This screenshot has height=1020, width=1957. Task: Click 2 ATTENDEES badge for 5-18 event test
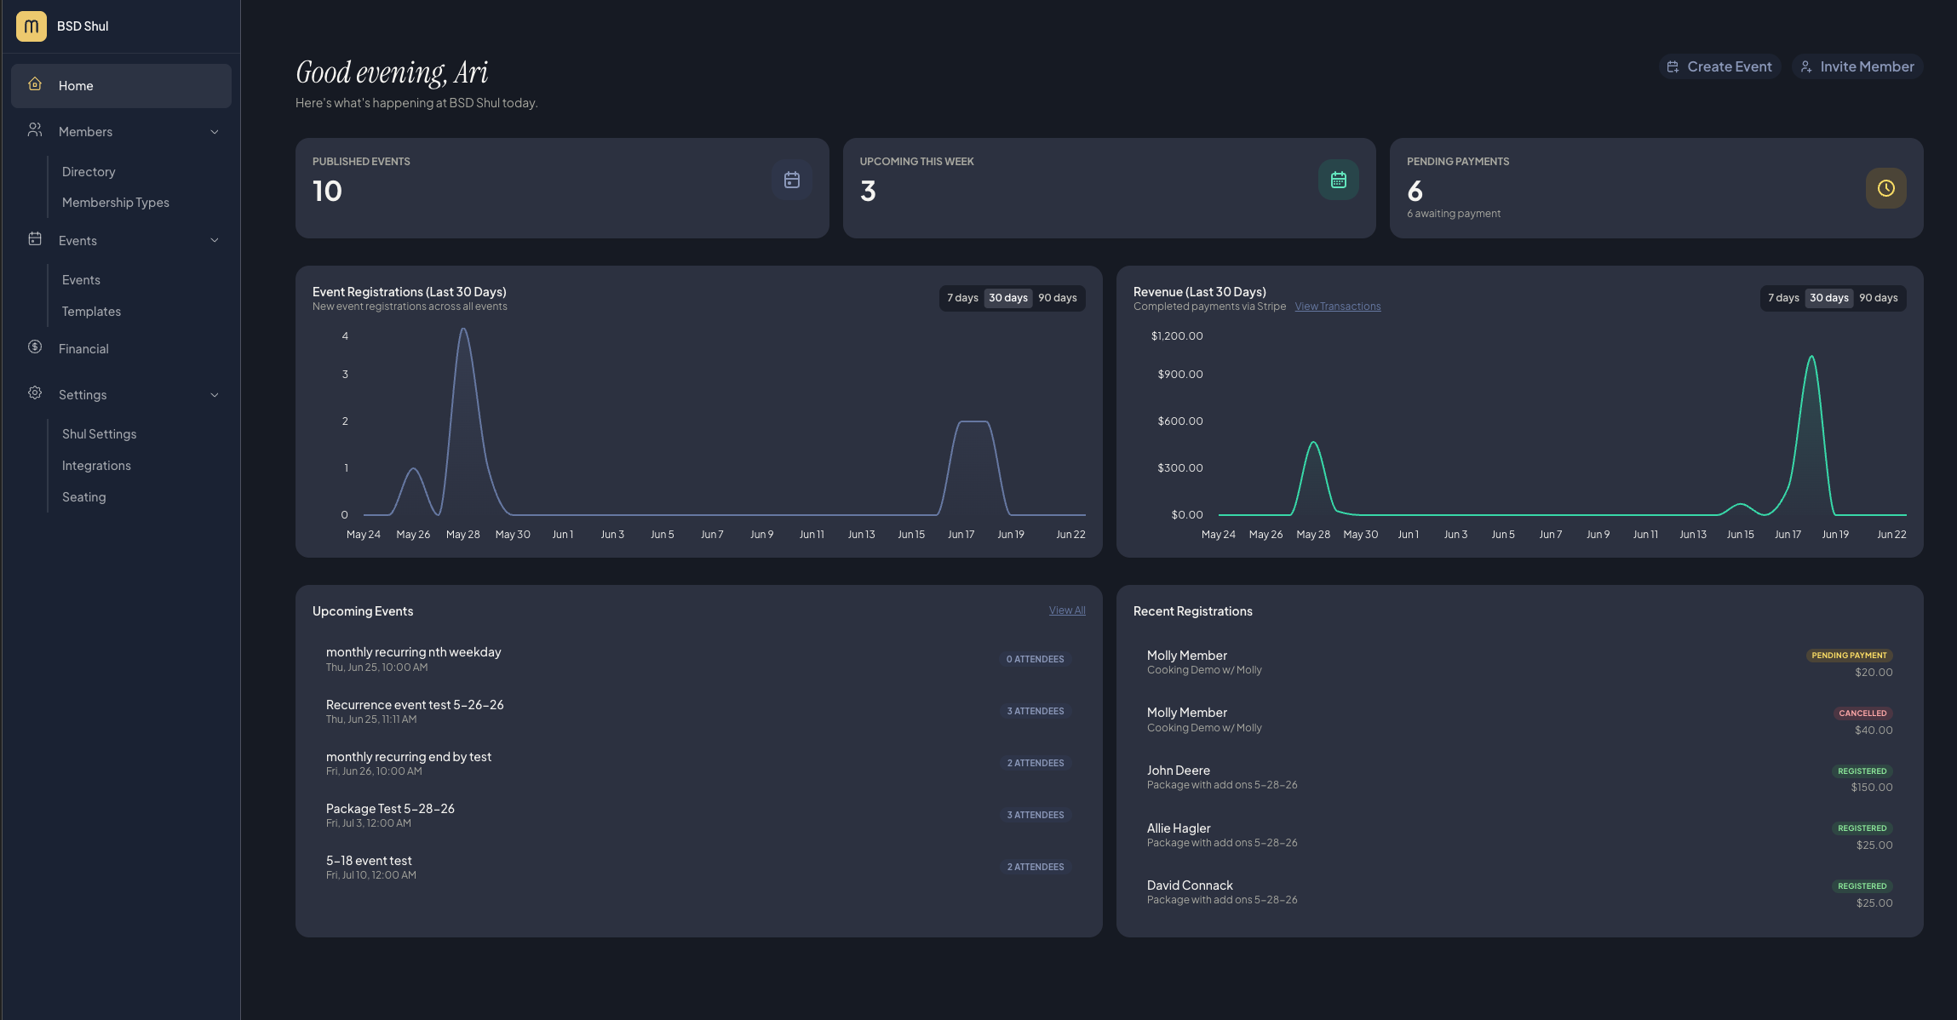[x=1036, y=867]
